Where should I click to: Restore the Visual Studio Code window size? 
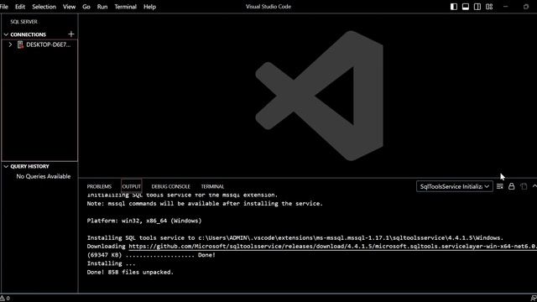click(526, 7)
